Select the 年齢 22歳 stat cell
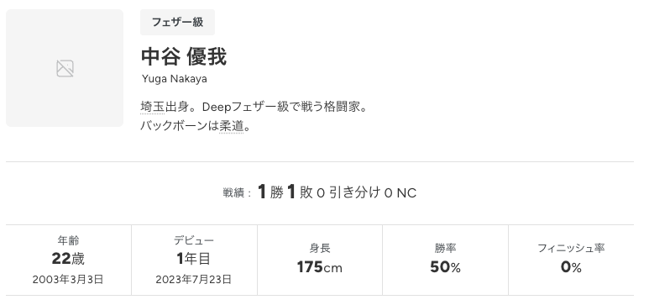The width and height of the screenshot is (649, 305). (69, 260)
